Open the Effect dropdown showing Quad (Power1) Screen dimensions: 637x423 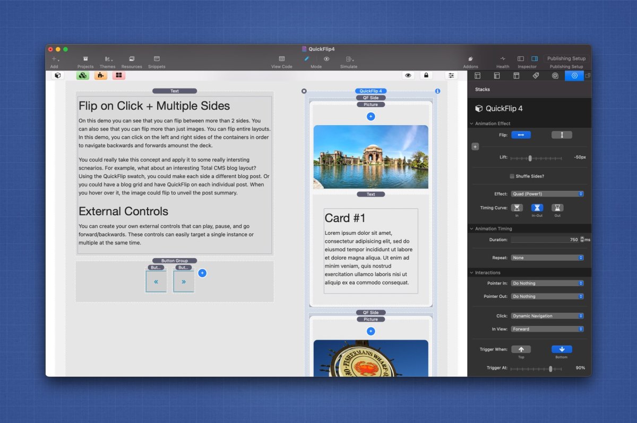[547, 194]
